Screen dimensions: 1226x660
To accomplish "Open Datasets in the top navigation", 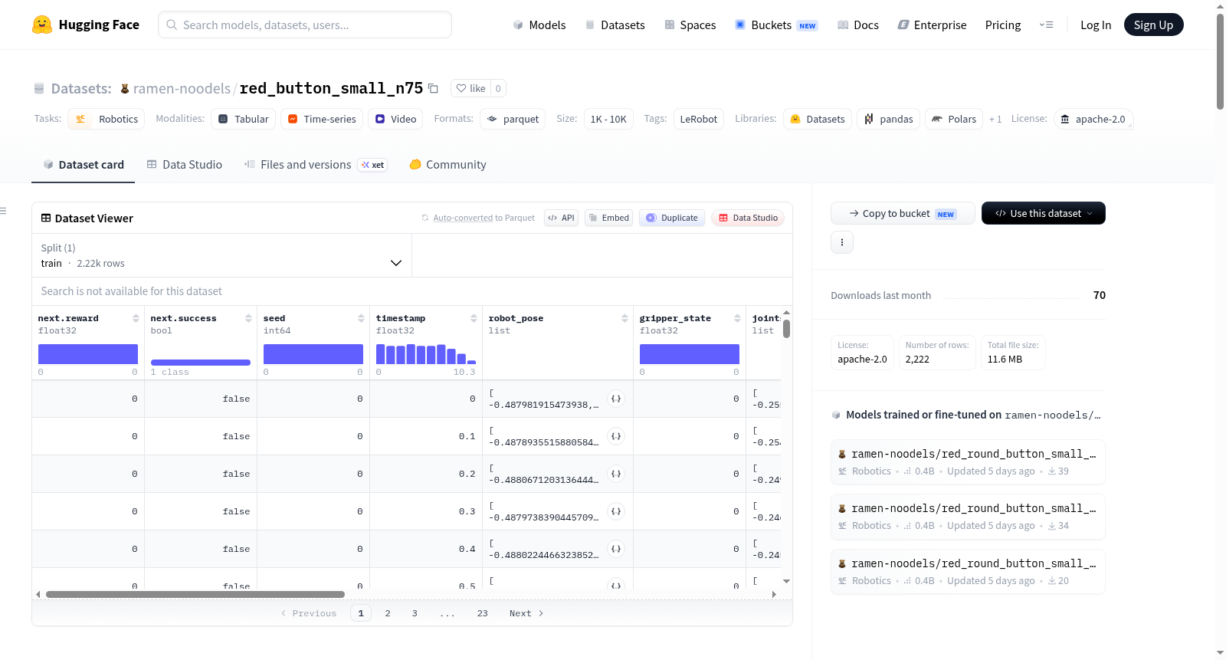I will tap(615, 25).
